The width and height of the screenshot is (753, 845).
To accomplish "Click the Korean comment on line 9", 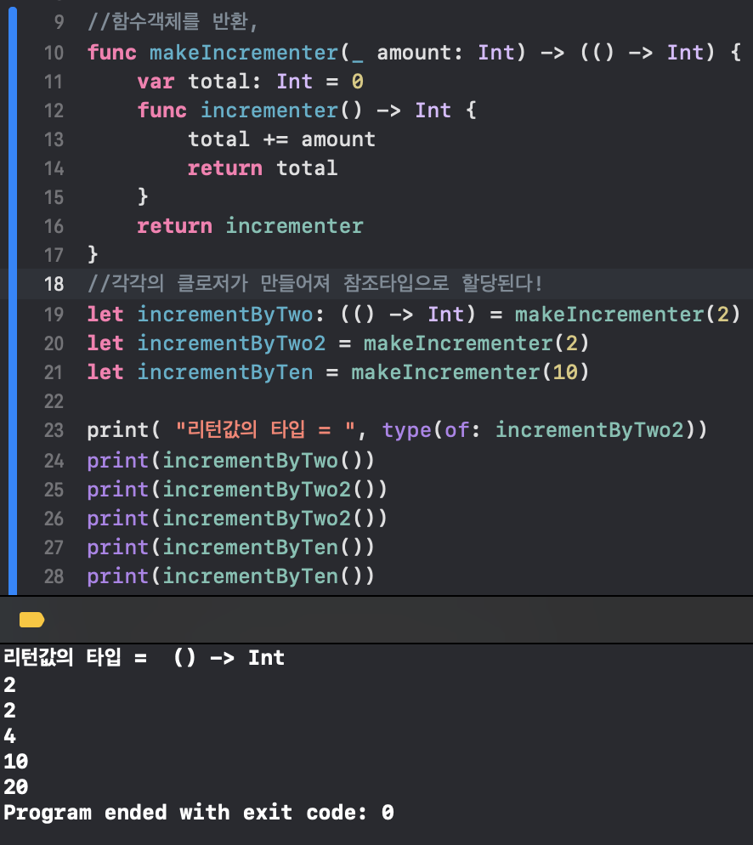I will tap(173, 21).
